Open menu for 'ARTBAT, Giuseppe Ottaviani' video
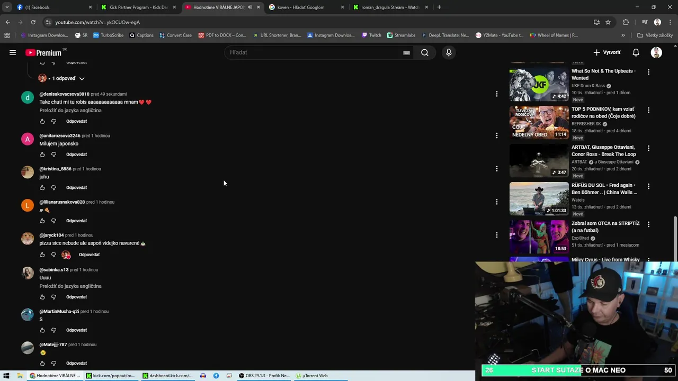Image resolution: width=678 pixels, height=381 pixels. pyautogui.click(x=648, y=148)
